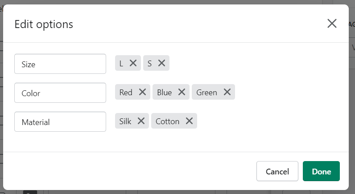Select the Cotton tag label

coord(168,121)
